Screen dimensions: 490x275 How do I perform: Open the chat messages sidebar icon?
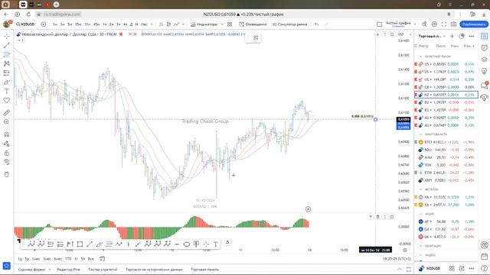click(x=484, y=85)
